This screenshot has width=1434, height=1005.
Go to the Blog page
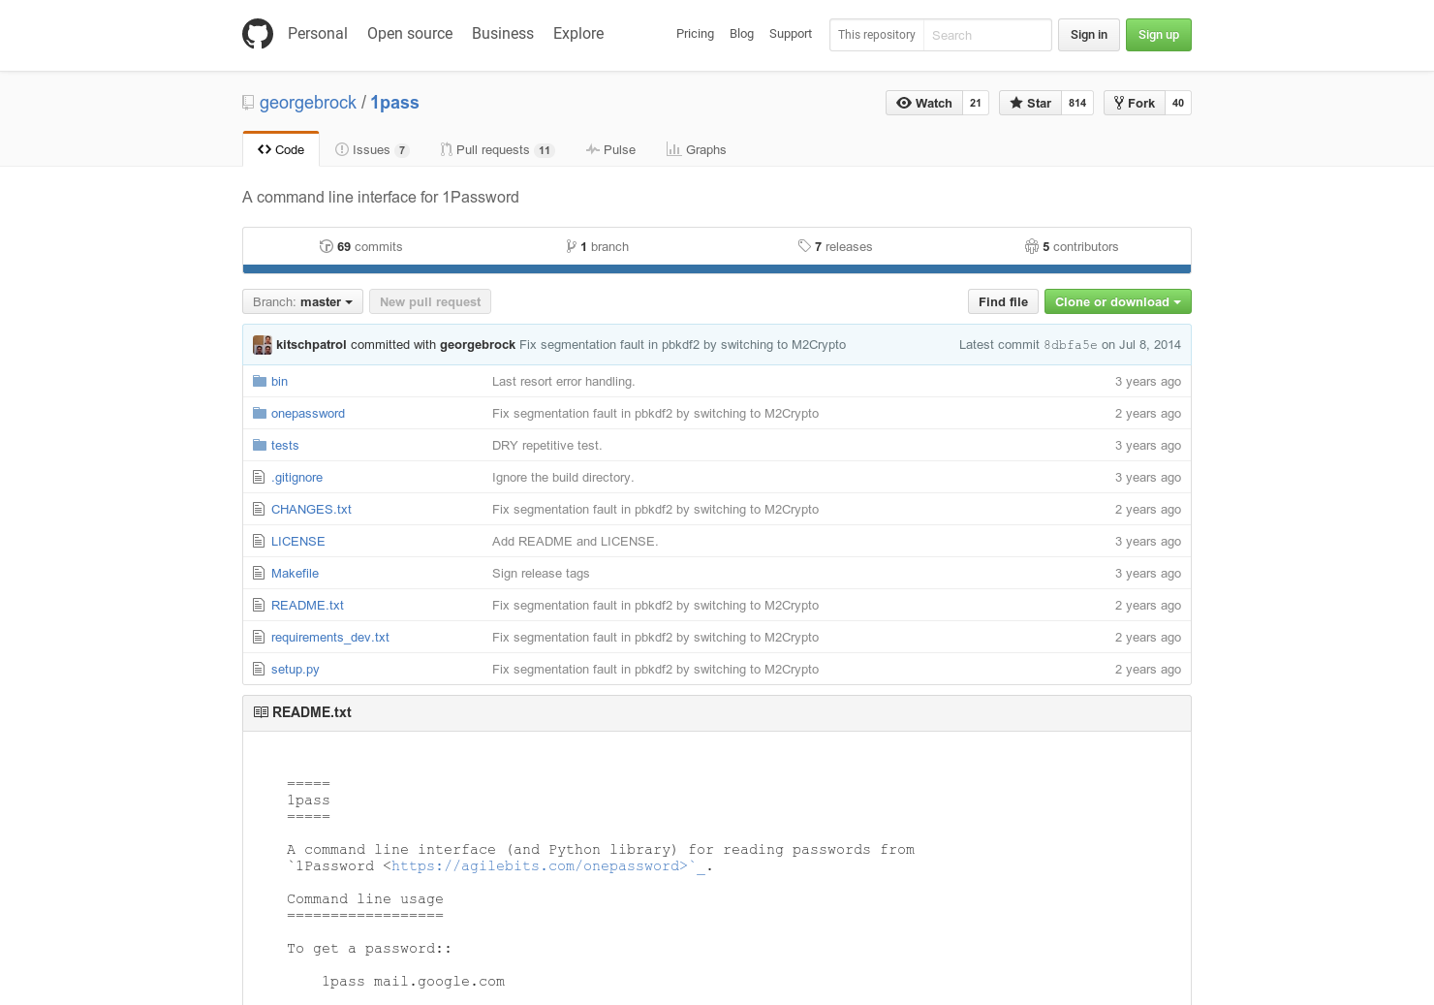pyautogui.click(x=741, y=34)
